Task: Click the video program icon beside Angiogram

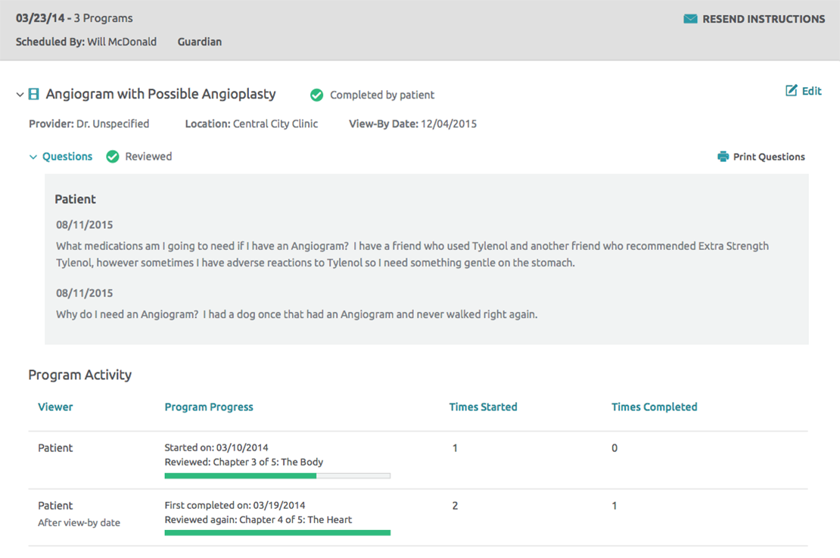Action: tap(34, 95)
